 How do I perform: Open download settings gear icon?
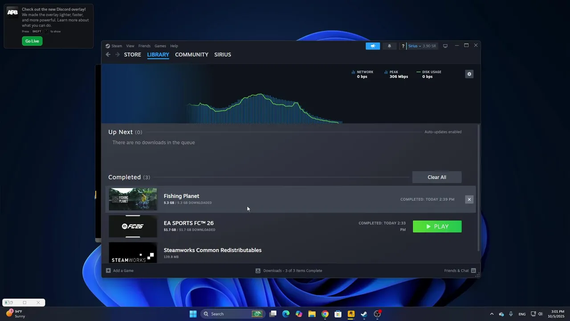469,74
